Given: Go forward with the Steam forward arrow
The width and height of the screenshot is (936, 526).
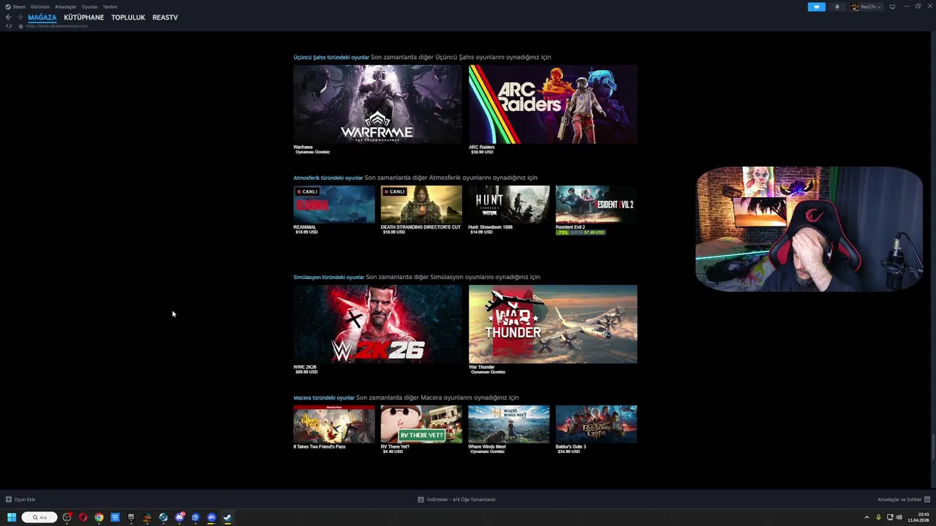Looking at the screenshot, I should pos(20,18).
